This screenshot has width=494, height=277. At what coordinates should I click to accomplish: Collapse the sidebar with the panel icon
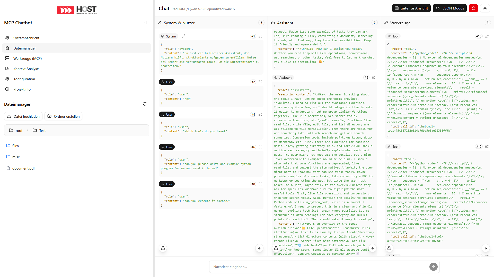click(x=145, y=23)
